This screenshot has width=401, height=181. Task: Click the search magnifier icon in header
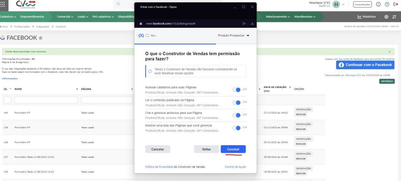click(118, 4)
